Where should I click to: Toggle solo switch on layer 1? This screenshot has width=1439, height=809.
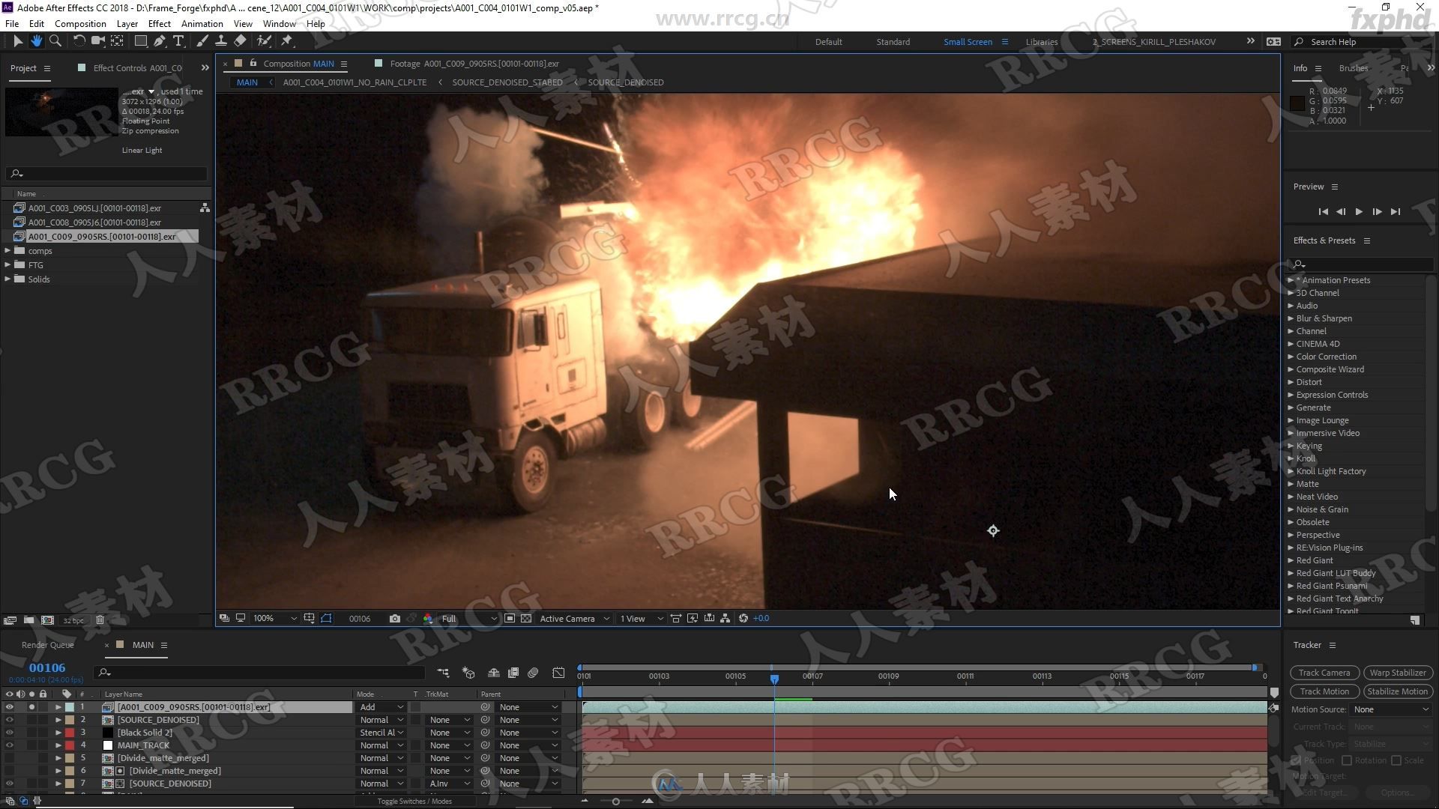click(31, 707)
